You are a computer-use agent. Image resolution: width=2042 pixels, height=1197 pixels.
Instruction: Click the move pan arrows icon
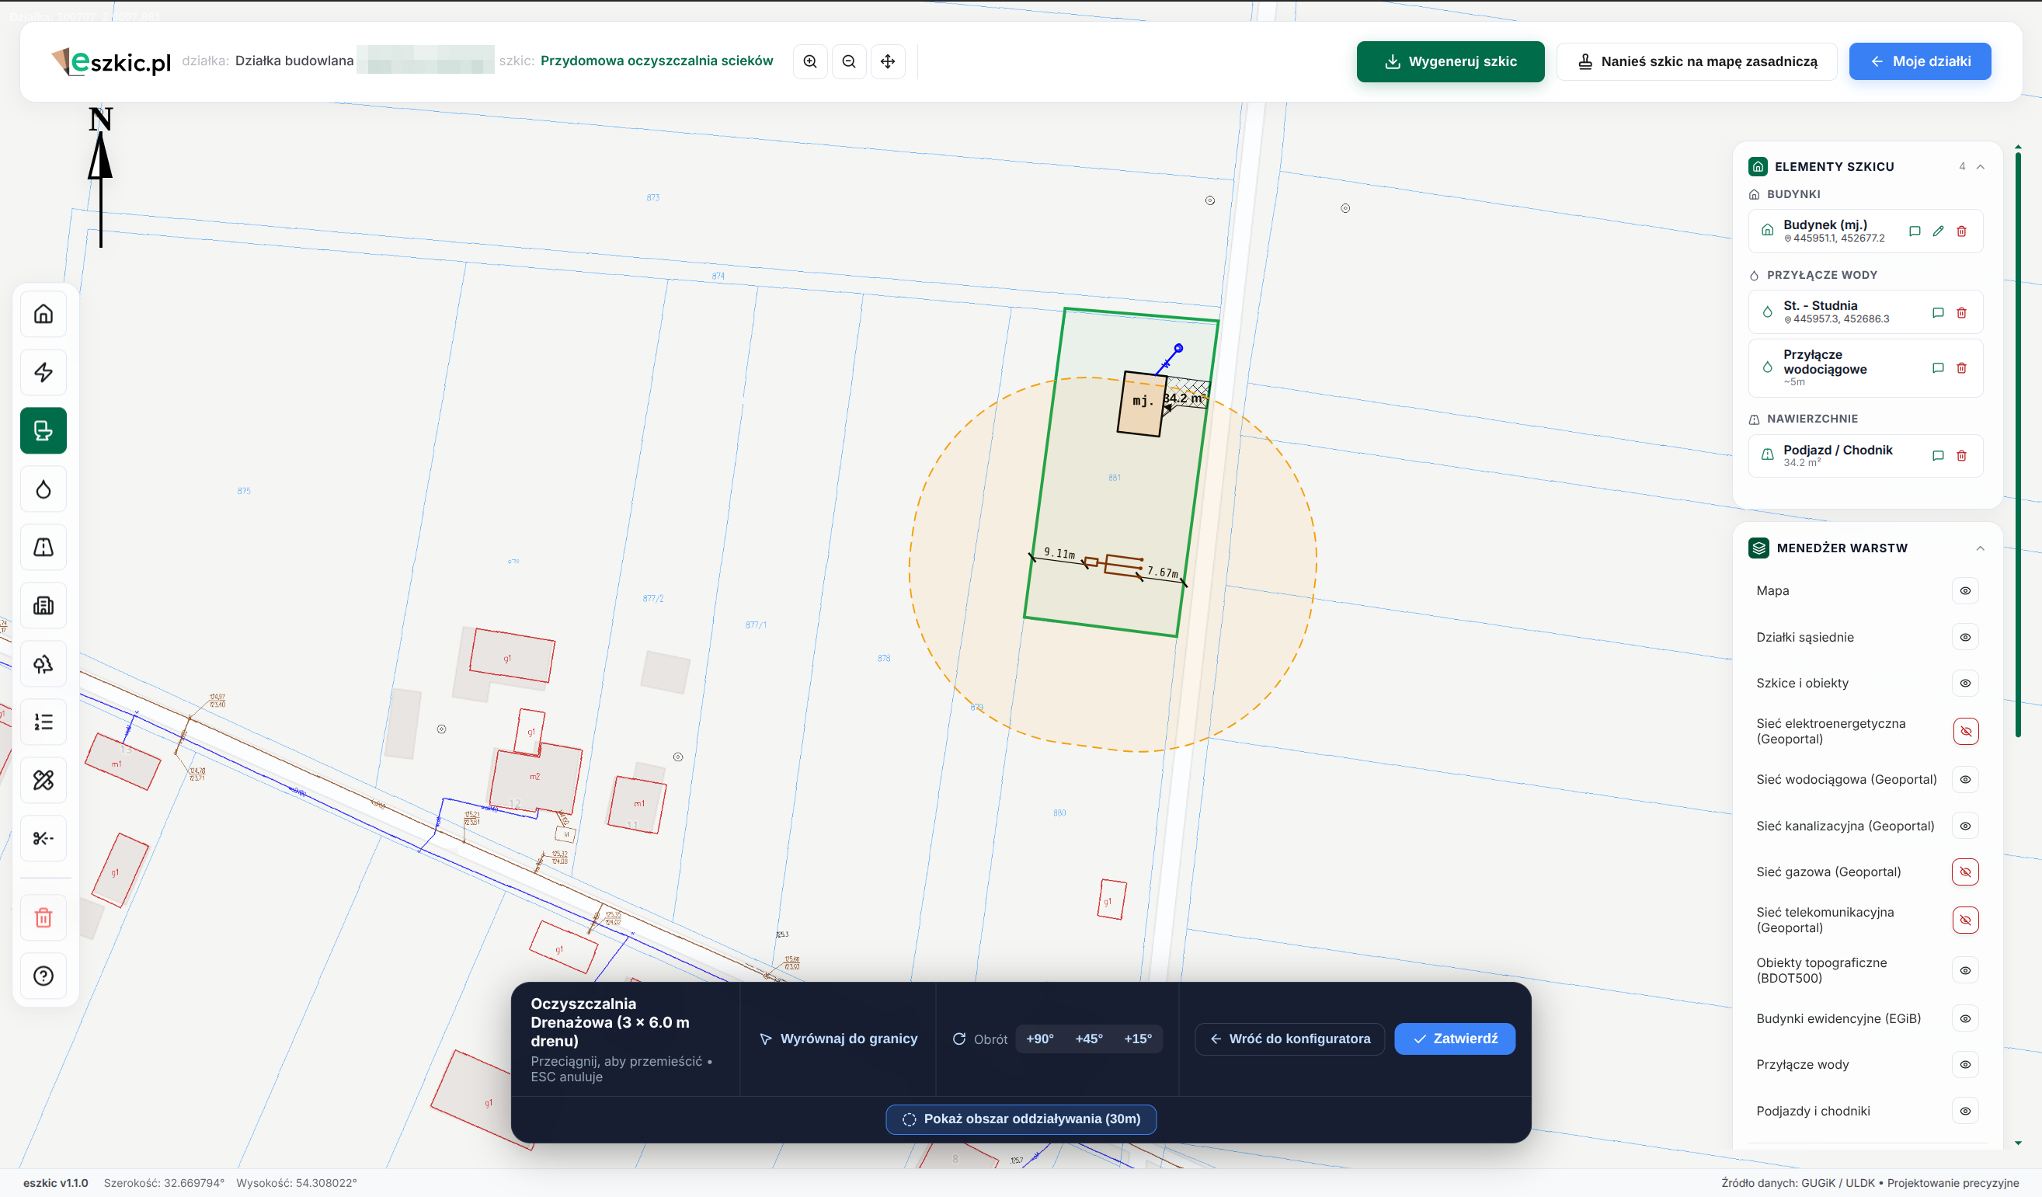point(887,61)
